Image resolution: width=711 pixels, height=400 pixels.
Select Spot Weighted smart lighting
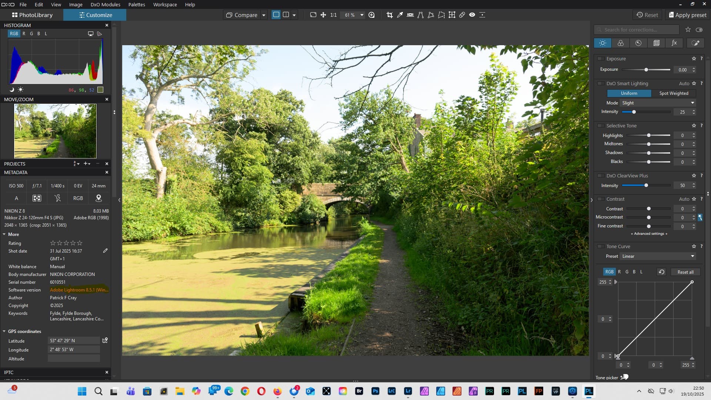(x=674, y=93)
